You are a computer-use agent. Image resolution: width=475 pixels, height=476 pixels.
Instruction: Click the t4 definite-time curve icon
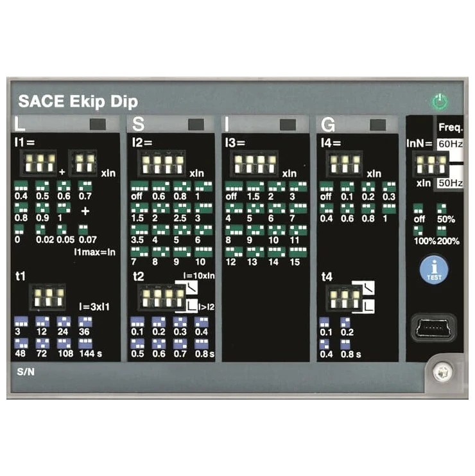367,306
